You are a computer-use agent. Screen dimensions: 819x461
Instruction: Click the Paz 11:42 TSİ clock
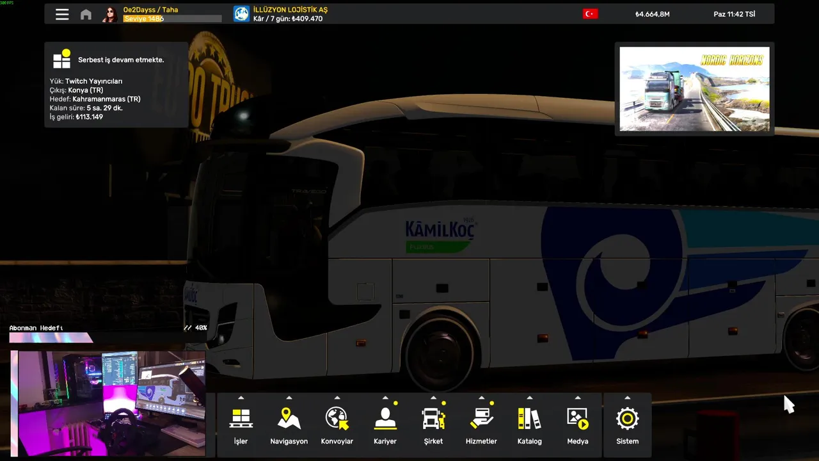(735, 14)
